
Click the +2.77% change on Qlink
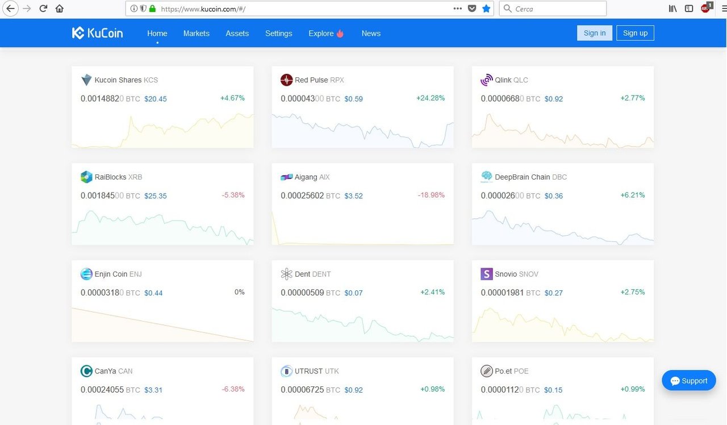click(x=633, y=98)
